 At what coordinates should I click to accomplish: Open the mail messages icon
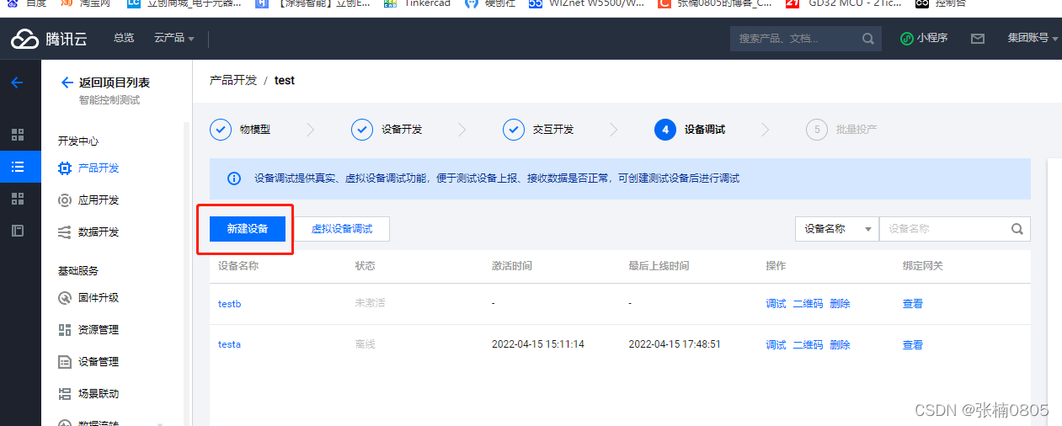[978, 39]
